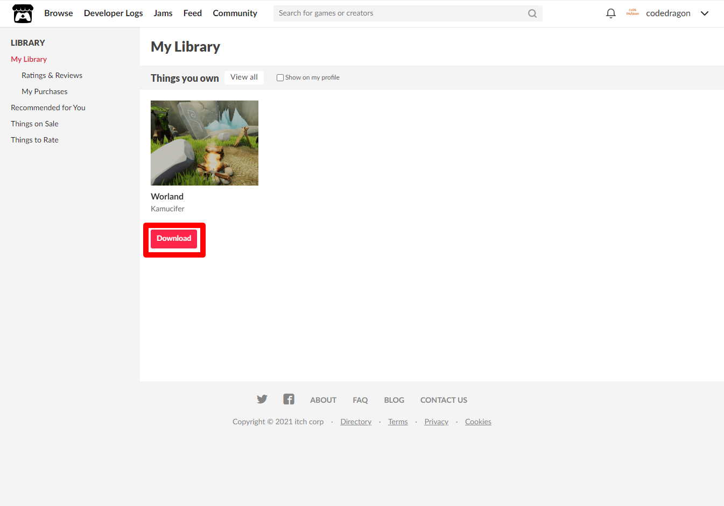The width and height of the screenshot is (724, 506).
Task: Click the My Library page heading
Action: tap(186, 47)
